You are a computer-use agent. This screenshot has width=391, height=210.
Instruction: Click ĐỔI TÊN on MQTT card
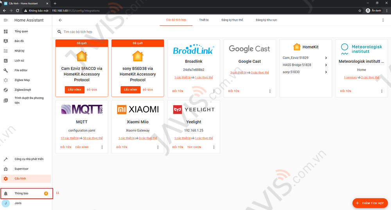click(66, 147)
